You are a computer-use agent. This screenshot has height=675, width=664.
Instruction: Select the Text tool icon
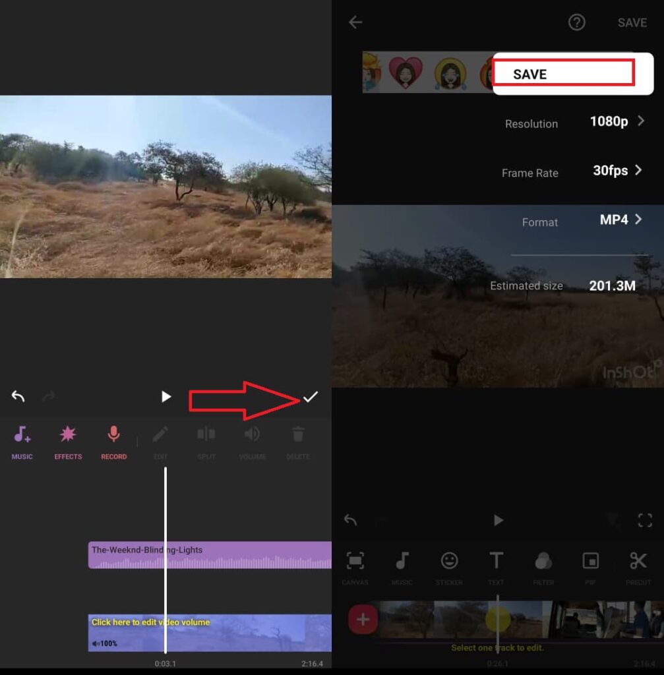coord(496,562)
